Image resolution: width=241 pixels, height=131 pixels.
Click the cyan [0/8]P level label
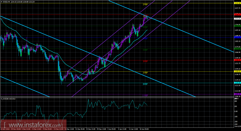tap(145, 84)
